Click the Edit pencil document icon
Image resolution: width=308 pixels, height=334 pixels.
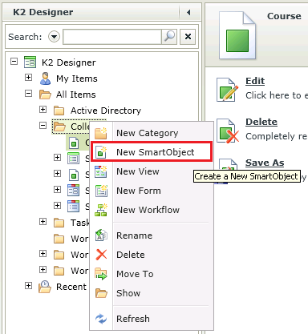[x=227, y=90]
